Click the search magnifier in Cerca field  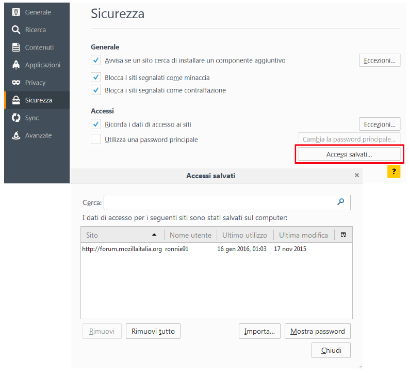tap(340, 202)
